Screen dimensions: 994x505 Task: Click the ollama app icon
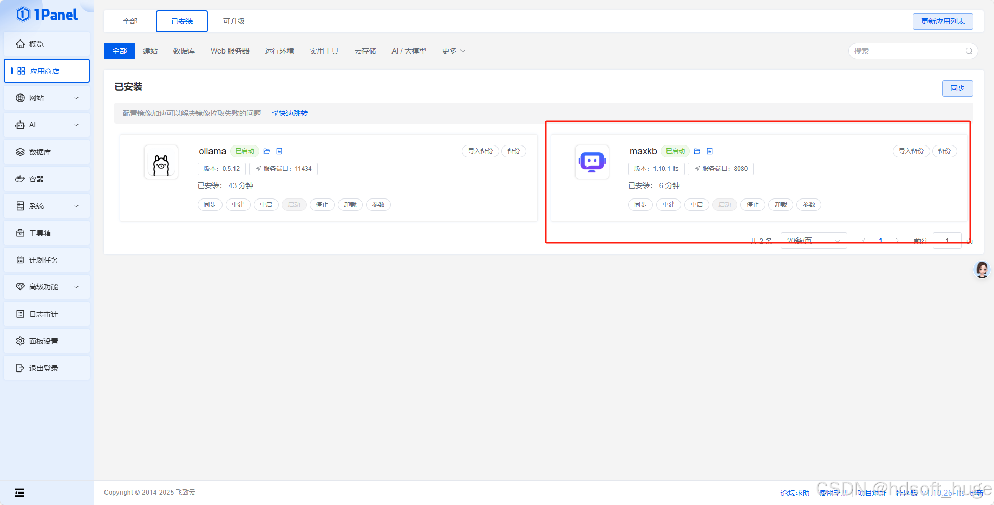pyautogui.click(x=161, y=162)
